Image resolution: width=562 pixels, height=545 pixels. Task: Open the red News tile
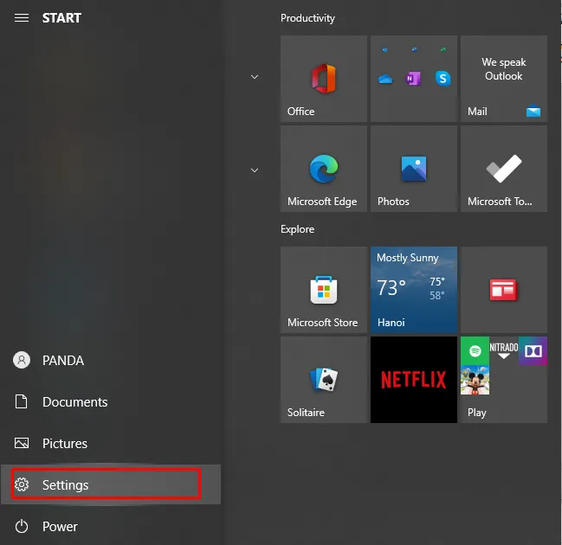504,290
